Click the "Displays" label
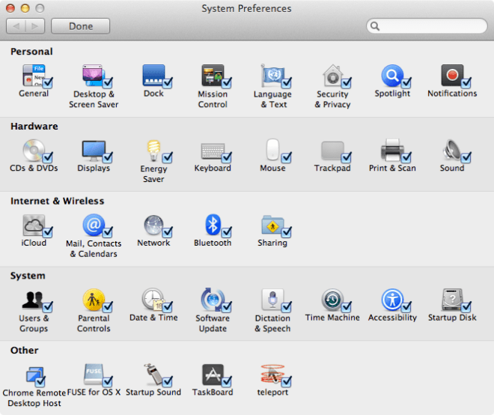494x415 pixels. coord(94,169)
